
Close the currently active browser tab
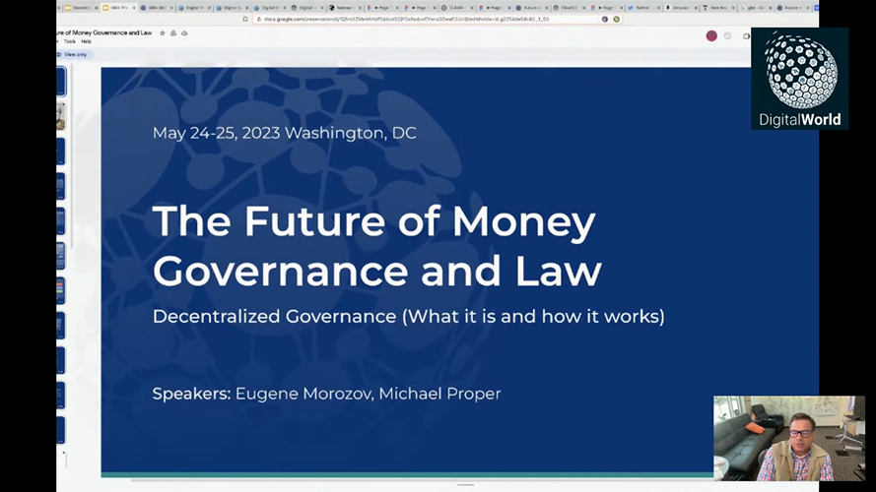pyautogui.click(x=133, y=7)
